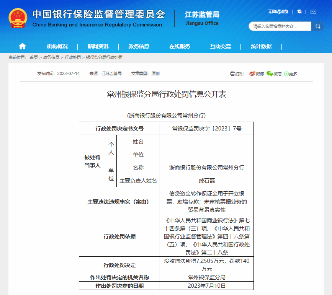Screen dimensions: 332x295
Task: Enable accessible browsing 无障碍浏览
Action: click(x=278, y=12)
